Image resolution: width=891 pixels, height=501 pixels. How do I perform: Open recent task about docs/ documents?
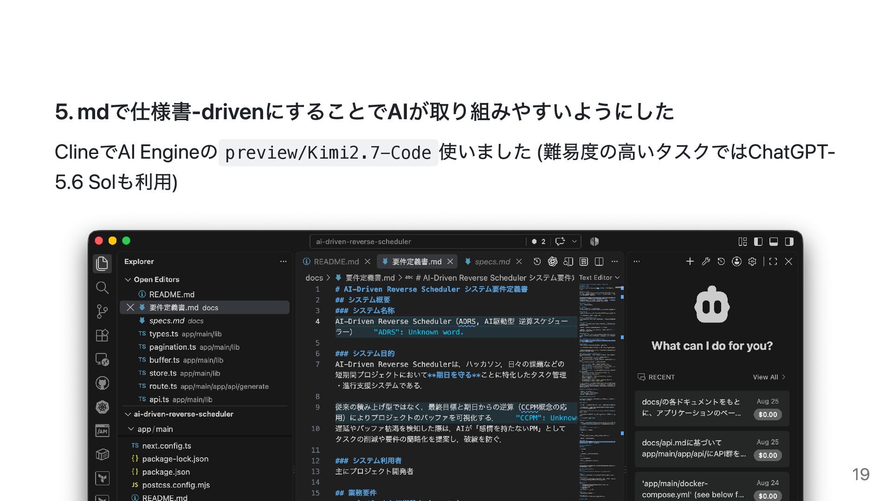point(712,408)
